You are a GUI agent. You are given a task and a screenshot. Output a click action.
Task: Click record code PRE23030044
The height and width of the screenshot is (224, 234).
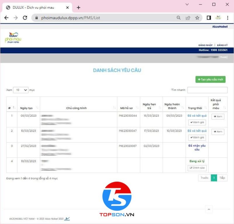128,116
